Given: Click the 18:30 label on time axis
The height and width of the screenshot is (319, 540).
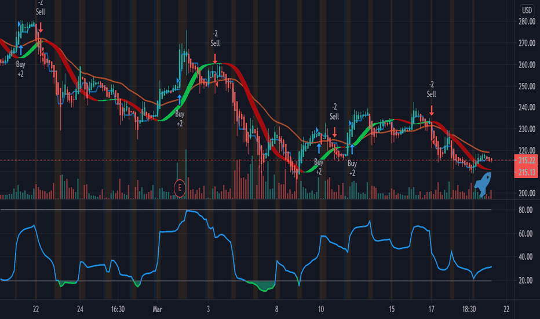Looking at the screenshot, I should pos(469,309).
